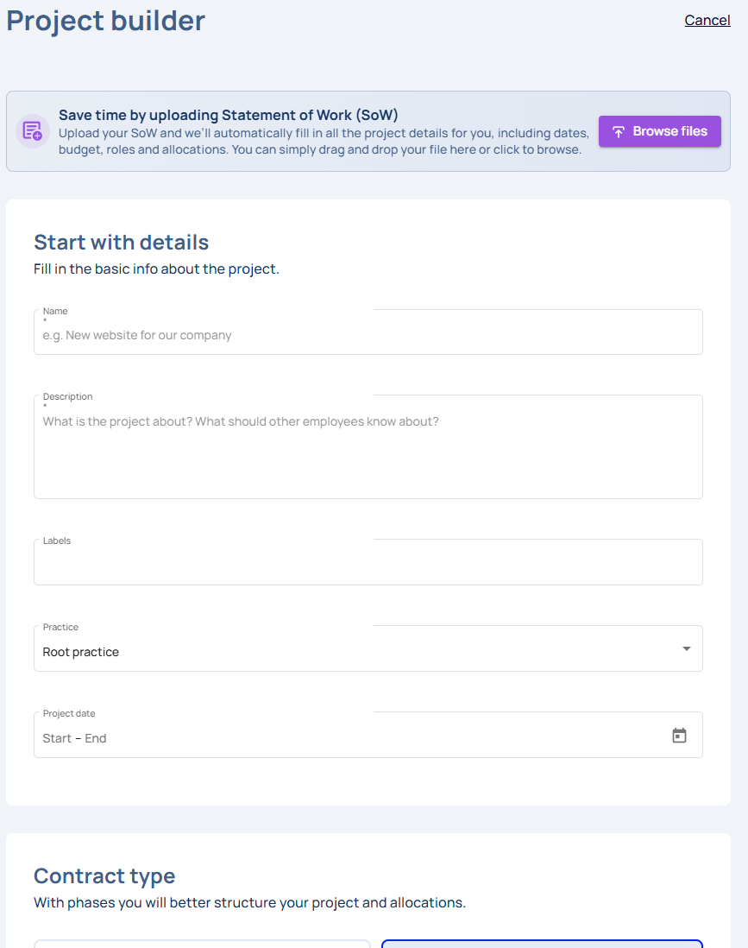The height and width of the screenshot is (948, 748).
Task: Click the Project date Start – End field
Action: point(345,738)
